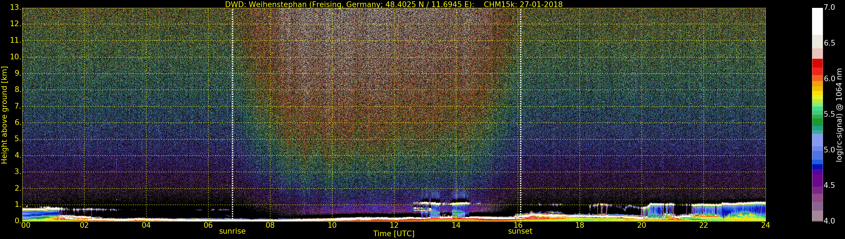Click the time axis tick '20'
The image size is (845, 239).
click(x=642, y=225)
